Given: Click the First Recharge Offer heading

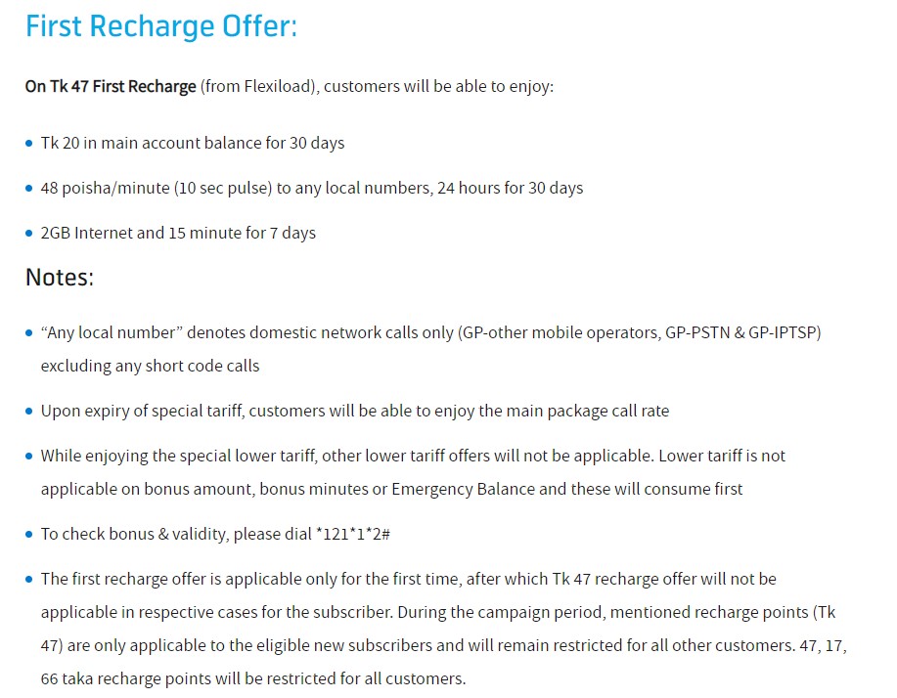Looking at the screenshot, I should [161, 26].
